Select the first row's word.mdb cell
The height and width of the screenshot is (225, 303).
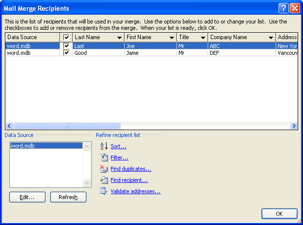[32, 46]
